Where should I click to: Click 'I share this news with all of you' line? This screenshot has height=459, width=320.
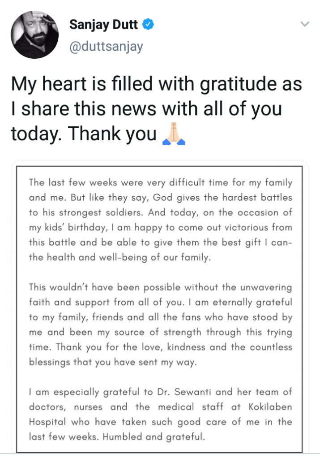(x=146, y=109)
